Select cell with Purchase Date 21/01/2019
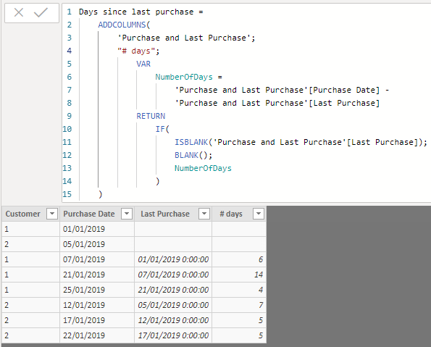Viewport: 431px width, 347px height. click(x=97, y=275)
